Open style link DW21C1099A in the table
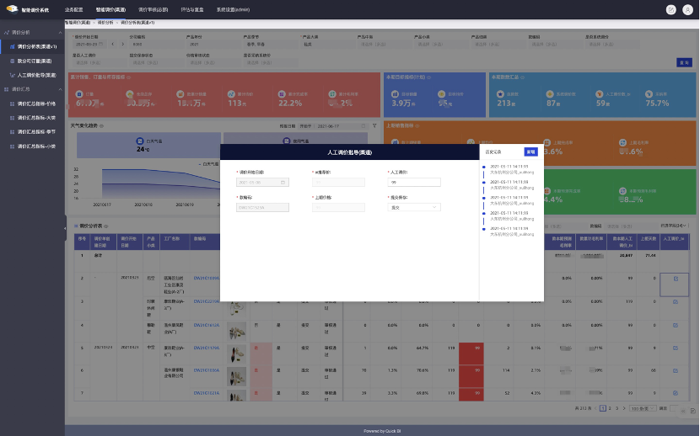Viewport: 700px width, 436px height. tap(207, 278)
